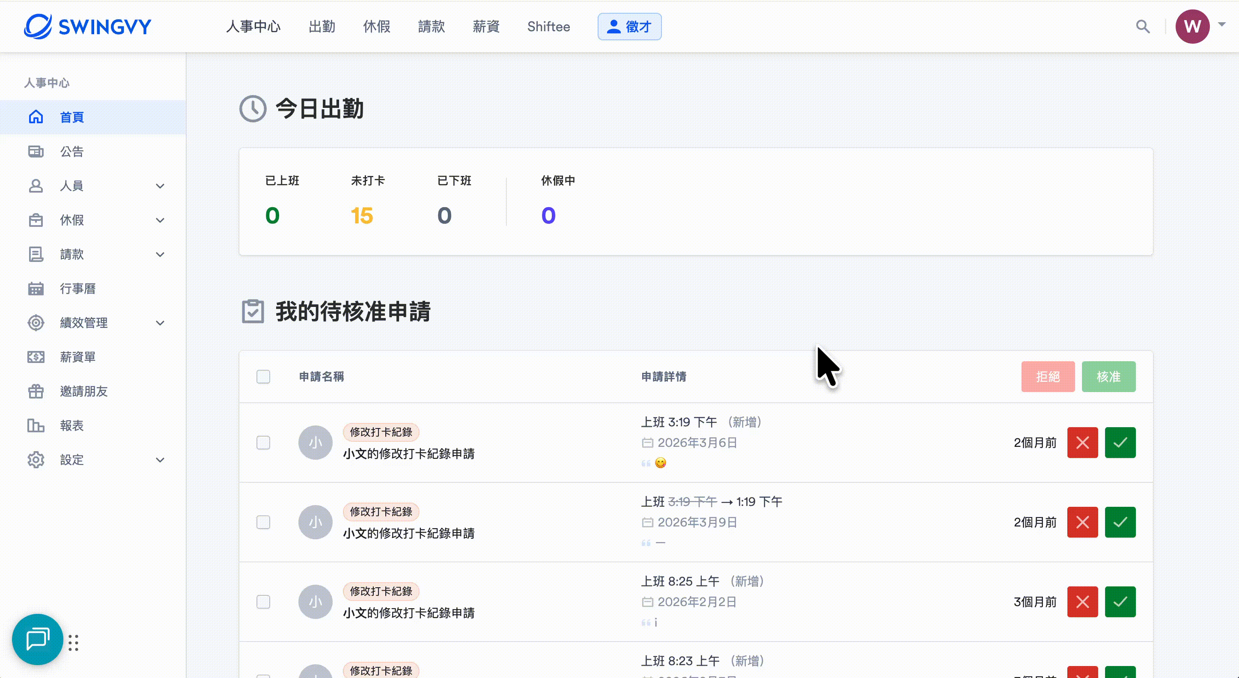Check the 2026年2月2日 request checkbox
1239x678 pixels.
pos(263,601)
